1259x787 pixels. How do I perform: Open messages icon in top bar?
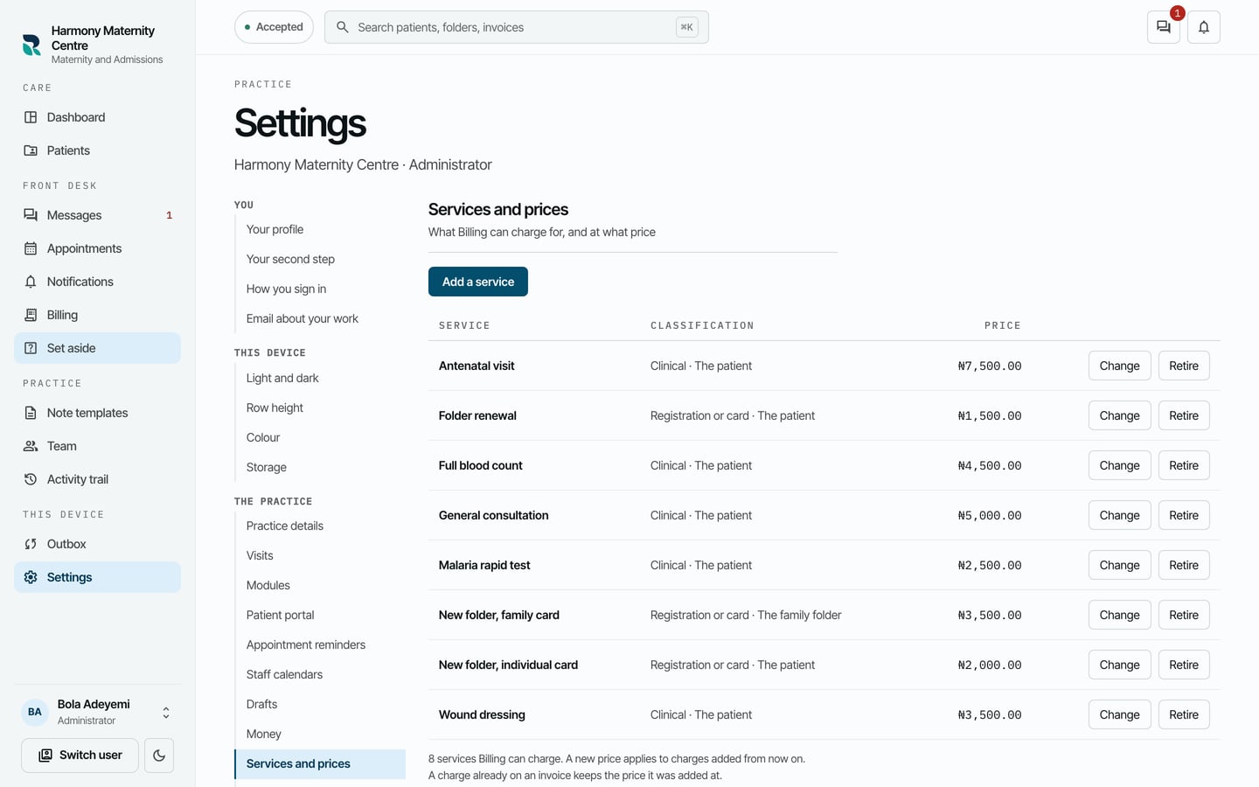(1164, 27)
